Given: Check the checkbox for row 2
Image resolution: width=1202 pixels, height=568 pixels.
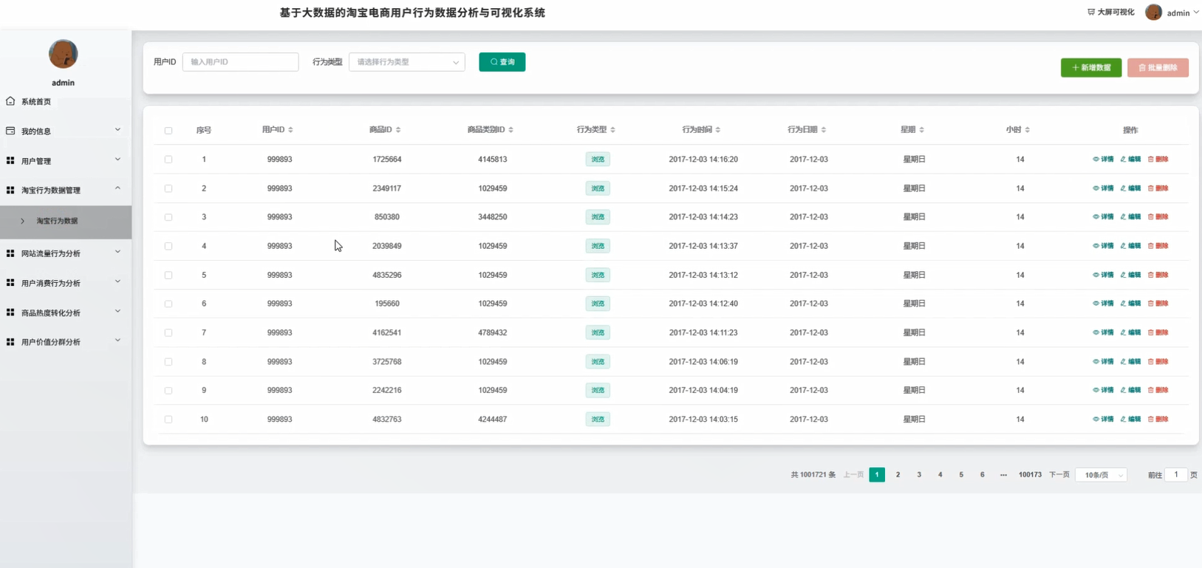Looking at the screenshot, I should pyautogui.click(x=168, y=188).
